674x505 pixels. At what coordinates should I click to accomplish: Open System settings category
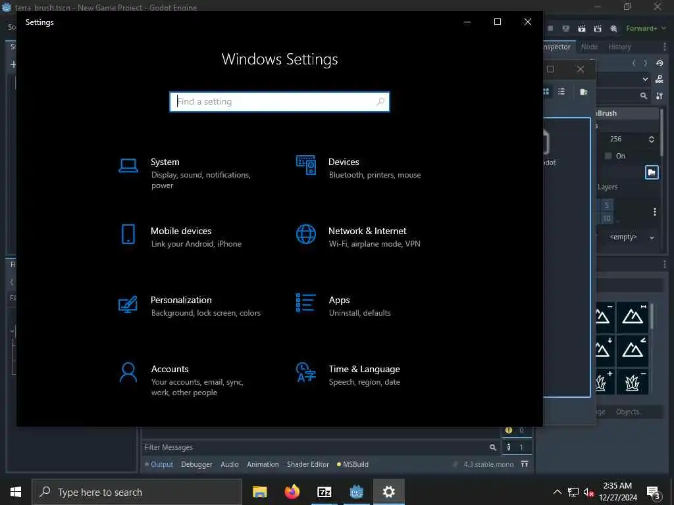189,173
